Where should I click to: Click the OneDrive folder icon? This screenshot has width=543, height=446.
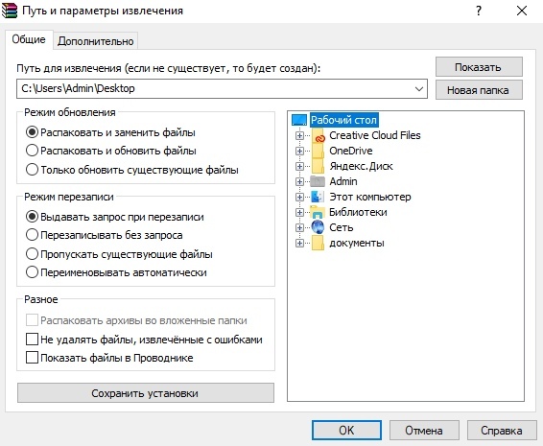(318, 151)
